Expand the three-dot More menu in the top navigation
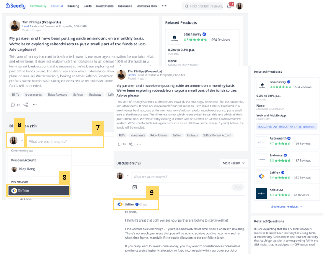Screen dimensions: 326x255 click(x=164, y=6)
